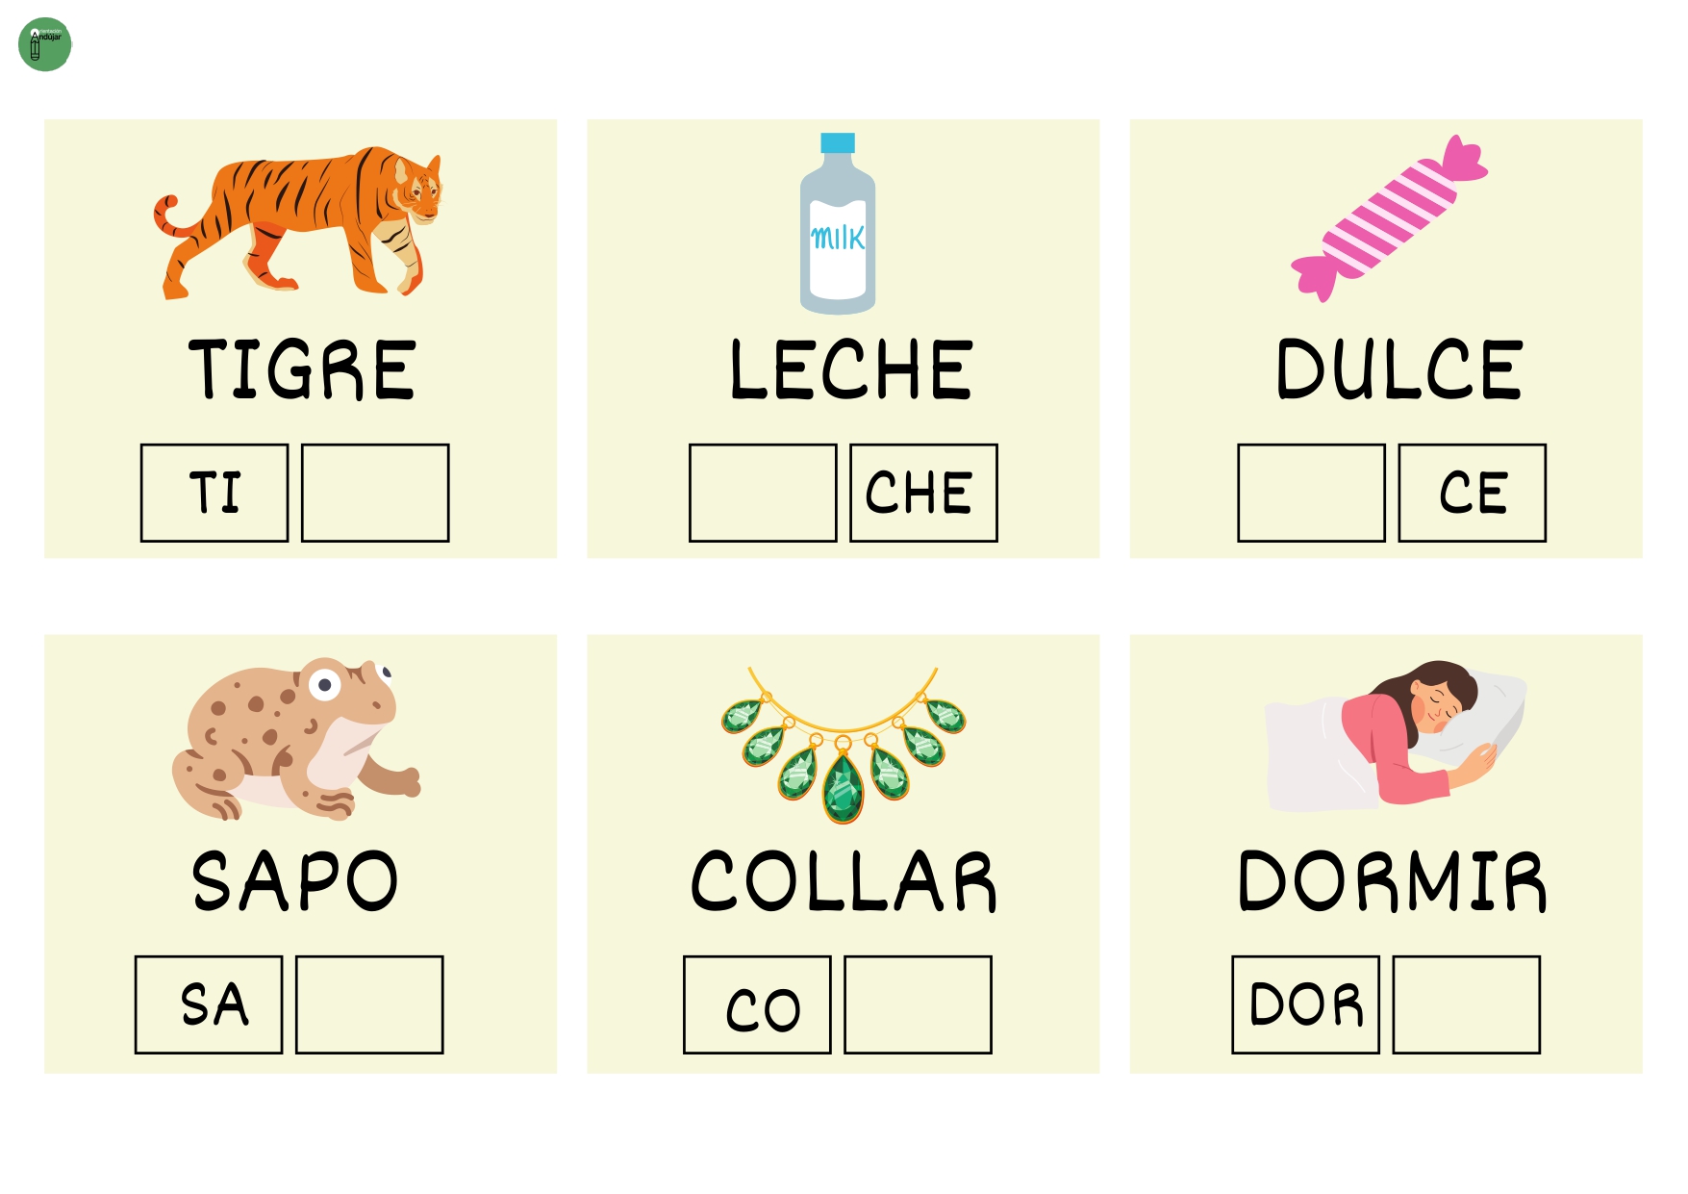1688x1194 pixels.
Task: Click the brown spotted toad illustration
Action: point(295,739)
